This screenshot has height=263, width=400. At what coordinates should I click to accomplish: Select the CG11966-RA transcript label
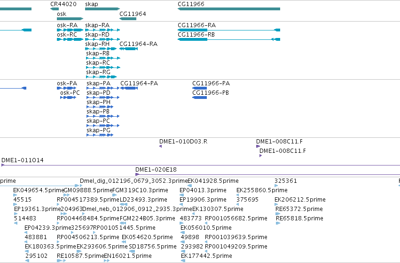click(x=196, y=25)
